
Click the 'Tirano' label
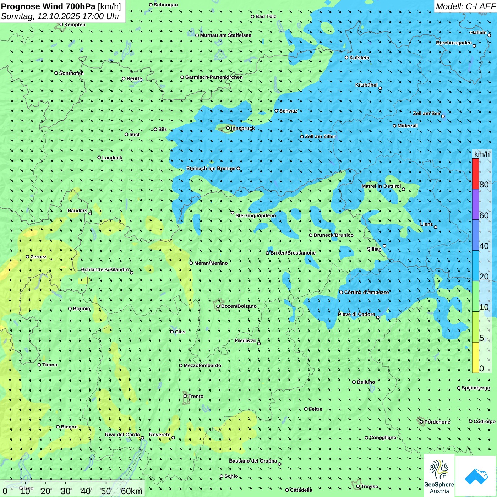tap(50, 365)
